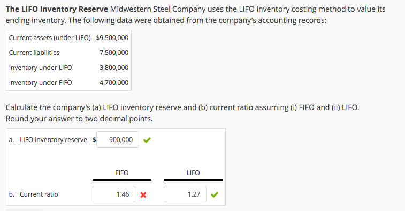405x211 pixels.
Task: Click the LIFO inventory reserve input field
Action: click(118, 140)
